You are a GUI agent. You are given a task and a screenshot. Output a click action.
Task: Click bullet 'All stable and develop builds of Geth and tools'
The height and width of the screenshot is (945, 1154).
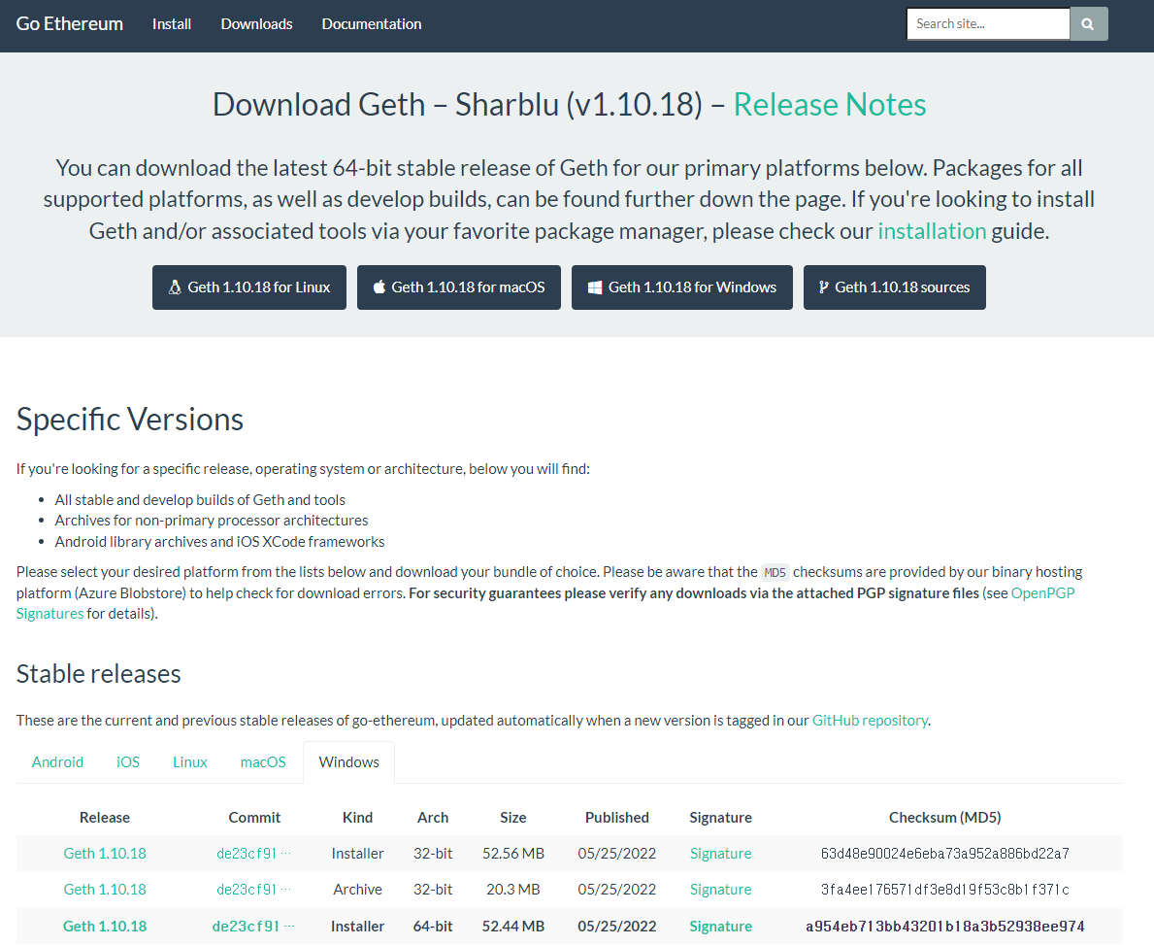[x=199, y=500]
